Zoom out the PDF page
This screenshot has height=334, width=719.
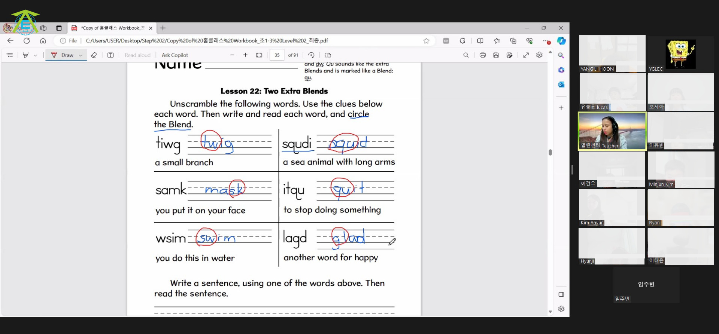[x=232, y=55]
